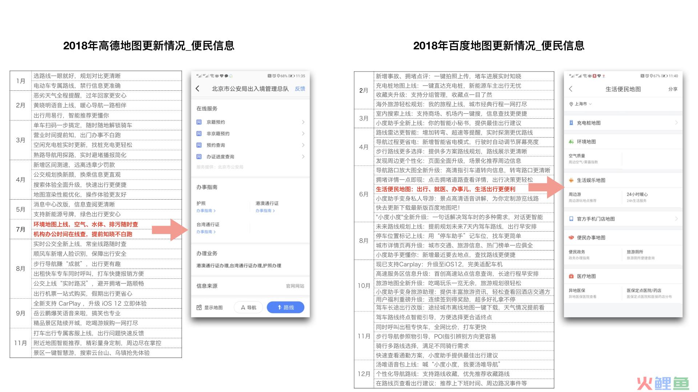The height and width of the screenshot is (392, 698).
Task: Select 汤唯语音包上线 row
Action: [x=464, y=364]
